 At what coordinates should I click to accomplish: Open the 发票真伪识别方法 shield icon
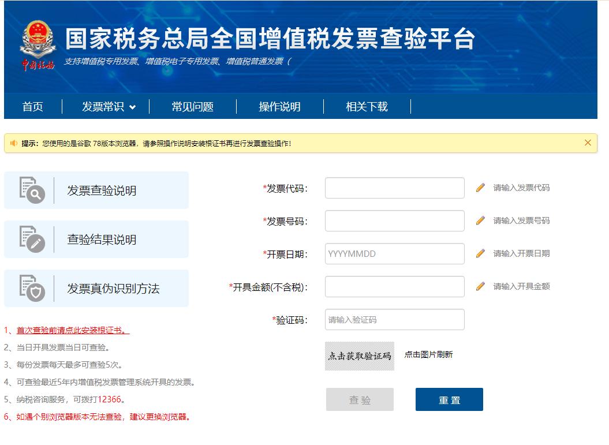(x=33, y=287)
